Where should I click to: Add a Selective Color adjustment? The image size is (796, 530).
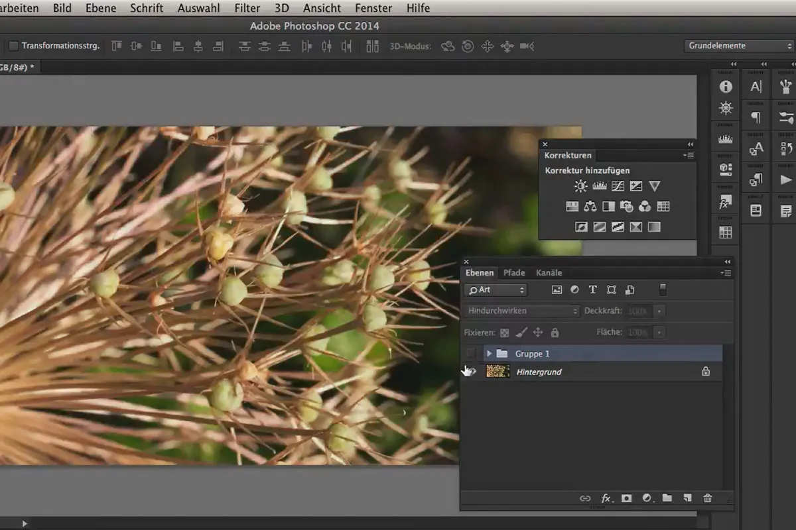pos(636,227)
